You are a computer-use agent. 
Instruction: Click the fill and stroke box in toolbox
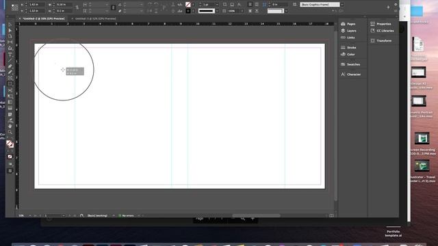point(10,144)
